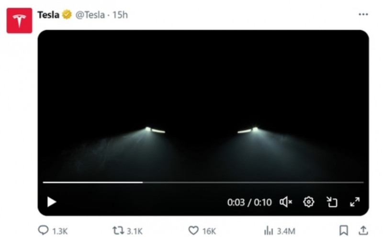
Task: Open the 15h timestamp link
Action: point(120,15)
